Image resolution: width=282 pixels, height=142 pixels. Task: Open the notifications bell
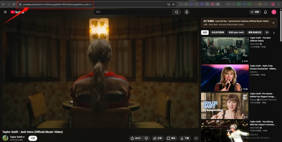265,12
